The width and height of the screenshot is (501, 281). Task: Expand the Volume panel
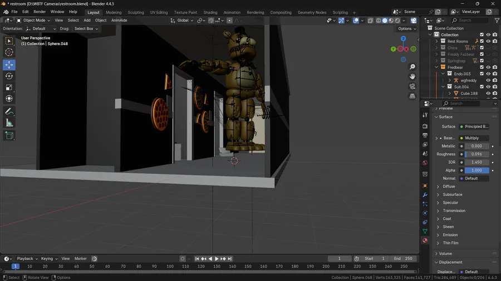(x=436, y=254)
